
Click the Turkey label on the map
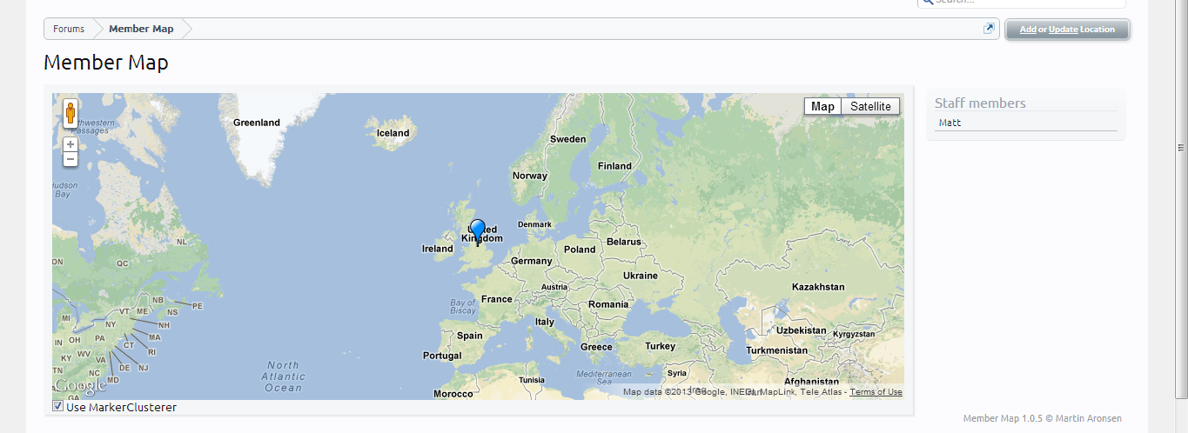[661, 346]
